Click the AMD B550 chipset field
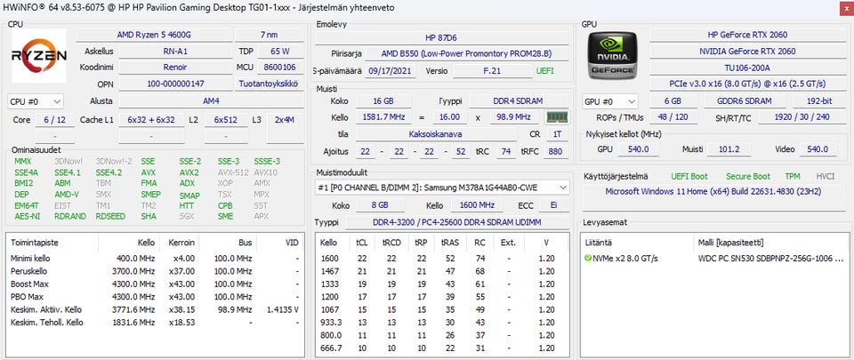Viewport: 854px width, 360px height. [x=467, y=54]
